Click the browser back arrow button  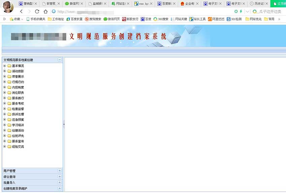coord(21,11)
